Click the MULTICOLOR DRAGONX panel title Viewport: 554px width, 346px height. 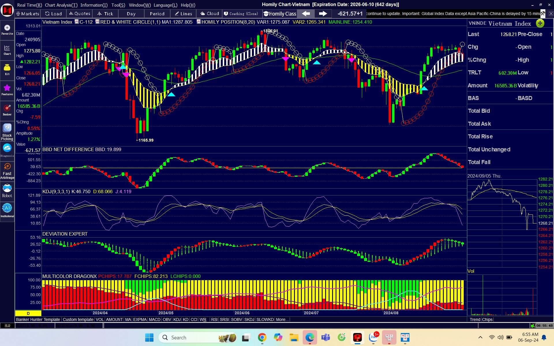[70, 276]
